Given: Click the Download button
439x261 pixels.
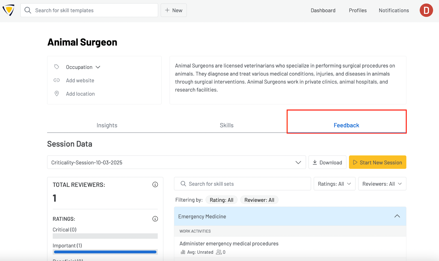Looking at the screenshot, I should pos(327,163).
